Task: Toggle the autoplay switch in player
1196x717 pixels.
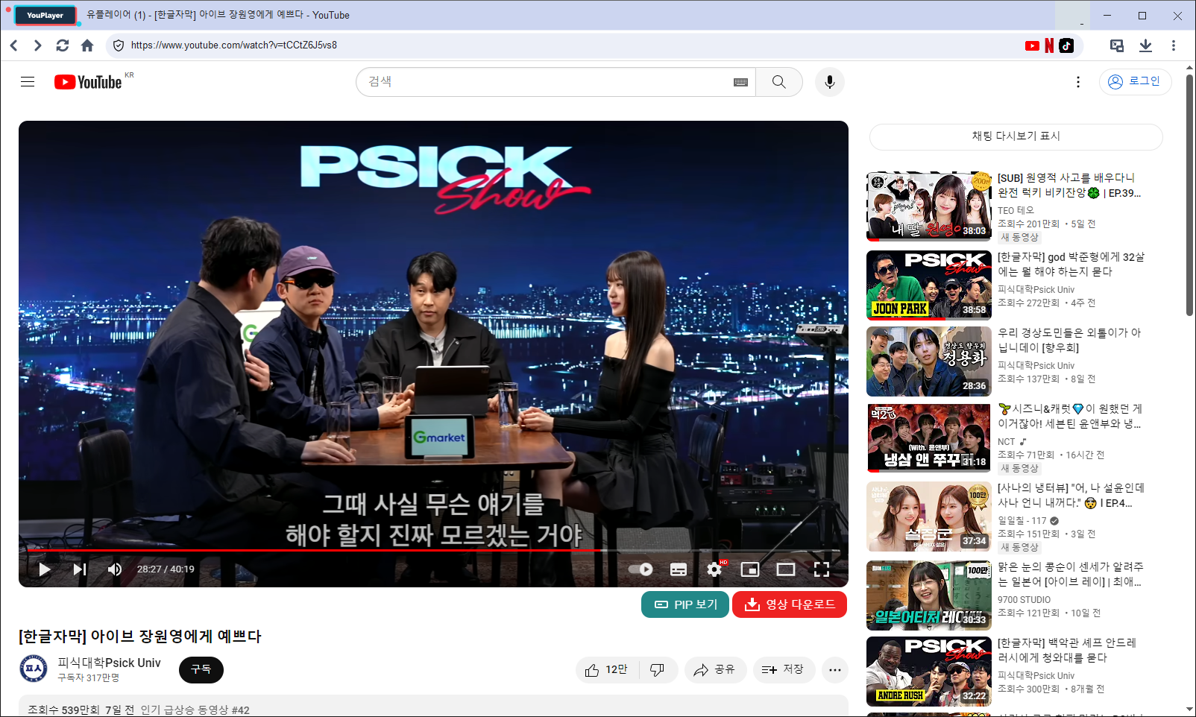Action: tap(641, 569)
